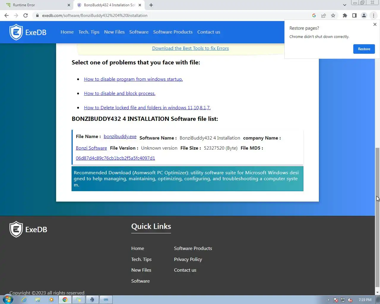Image resolution: width=380 pixels, height=304 pixels.
Task: Switch to Runtime Error tab
Action: pos(37,5)
